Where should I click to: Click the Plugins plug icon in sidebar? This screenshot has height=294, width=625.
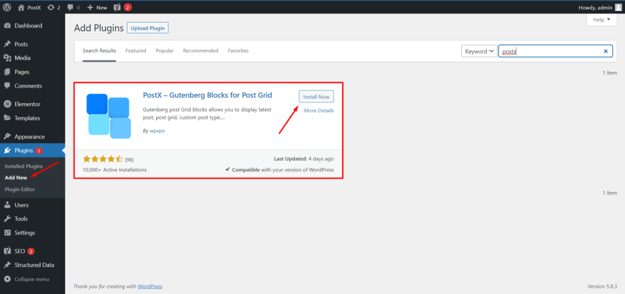[x=7, y=151]
